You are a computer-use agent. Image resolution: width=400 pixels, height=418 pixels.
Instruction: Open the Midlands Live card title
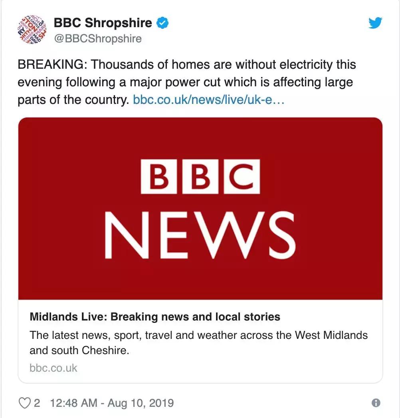(155, 317)
